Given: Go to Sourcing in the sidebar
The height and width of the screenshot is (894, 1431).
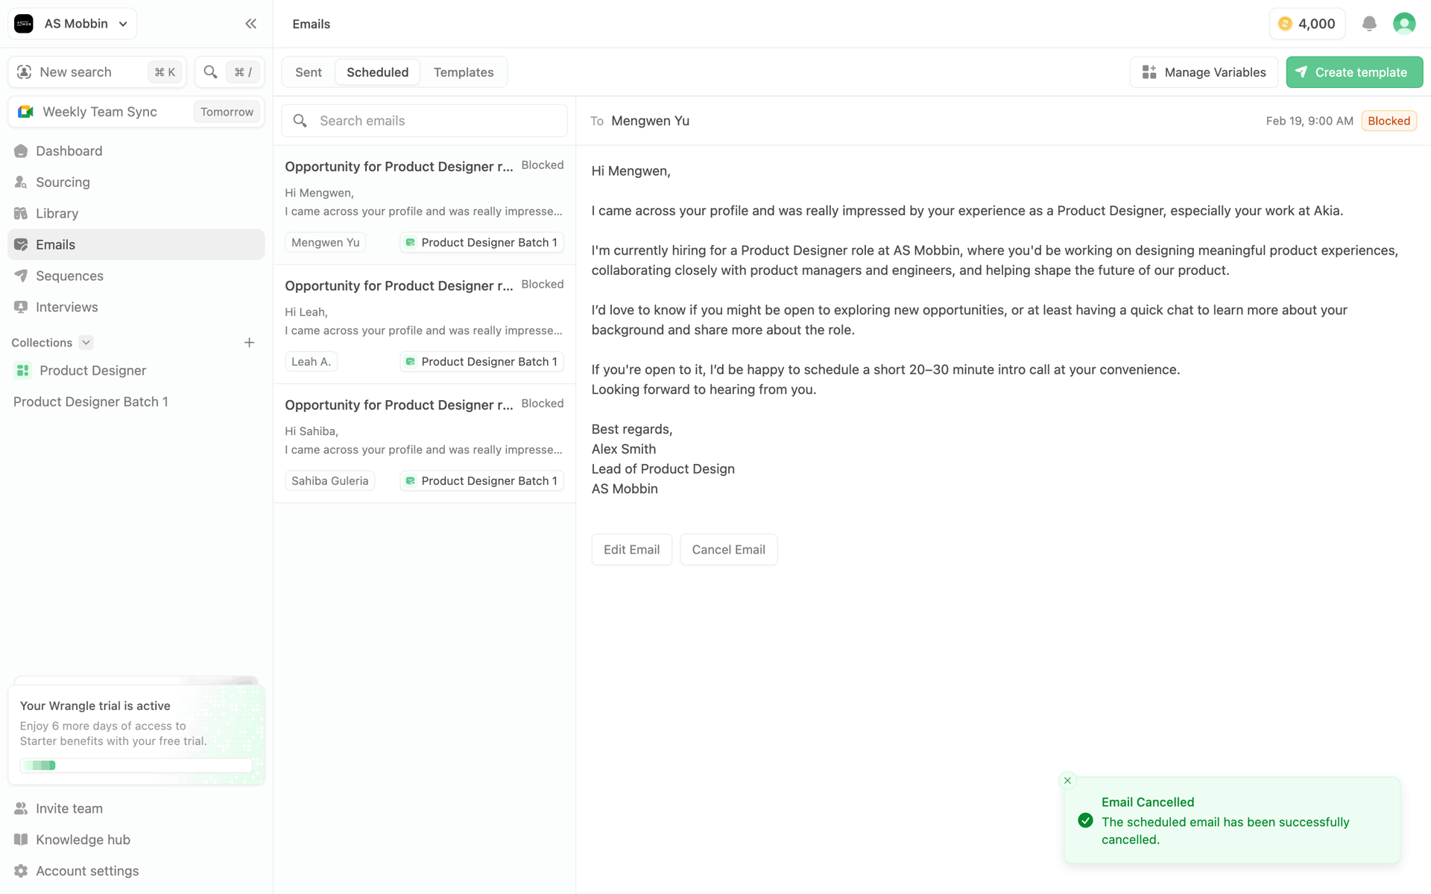Looking at the screenshot, I should (x=136, y=183).
